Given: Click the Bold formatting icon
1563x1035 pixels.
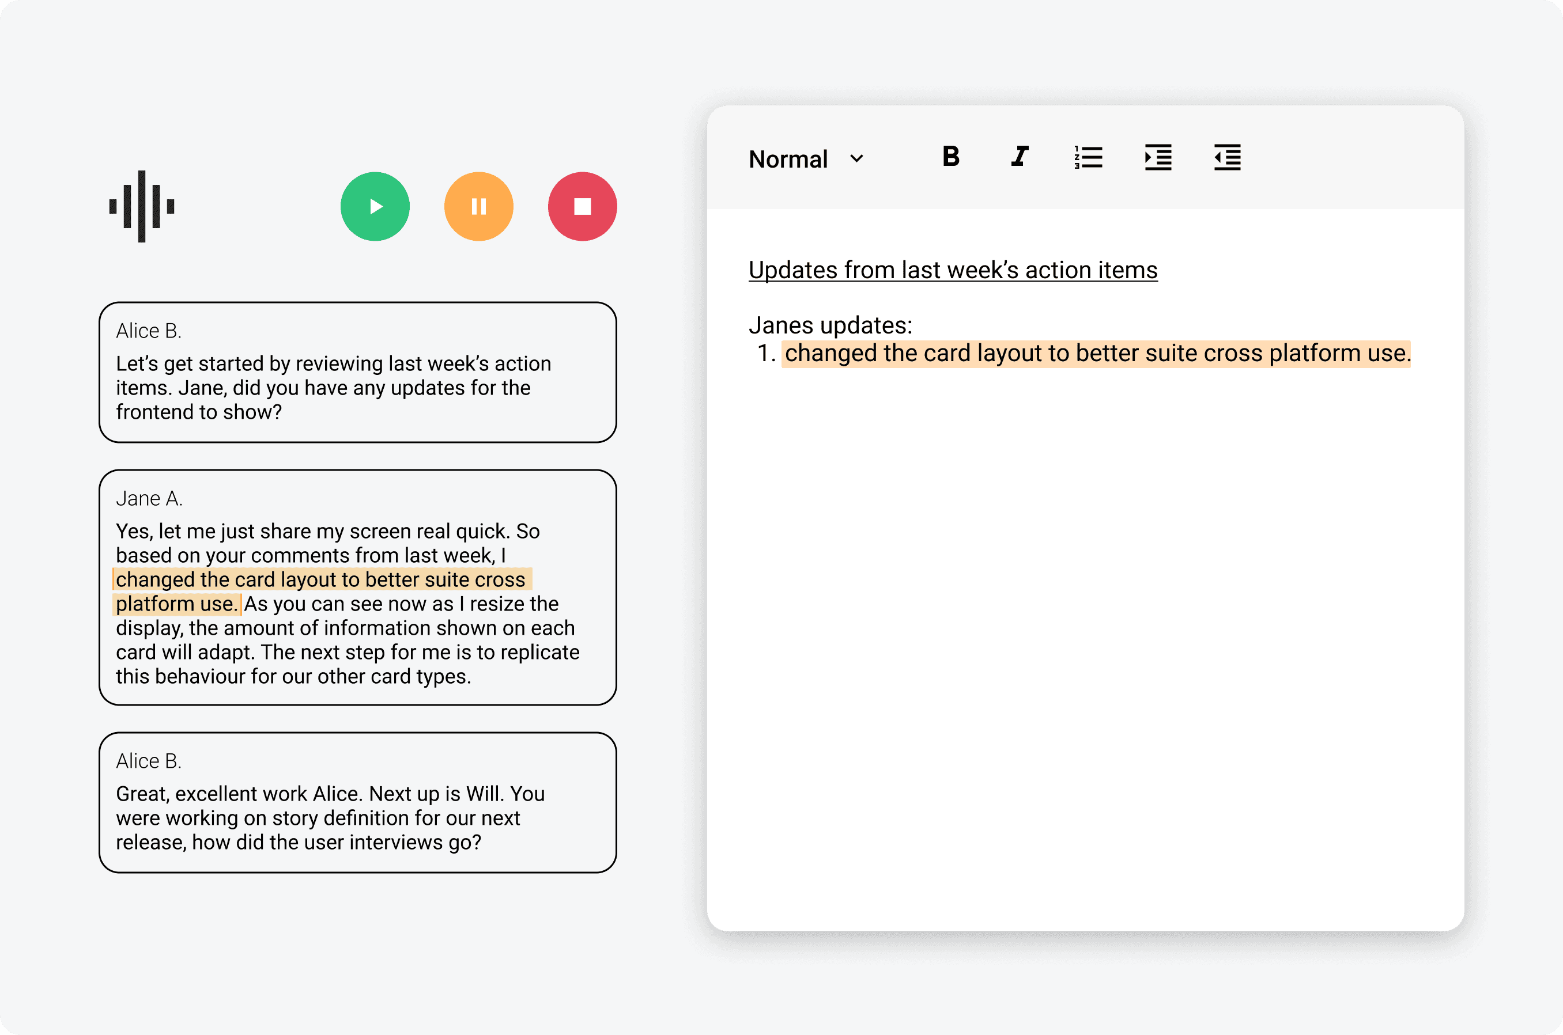Looking at the screenshot, I should (x=950, y=156).
